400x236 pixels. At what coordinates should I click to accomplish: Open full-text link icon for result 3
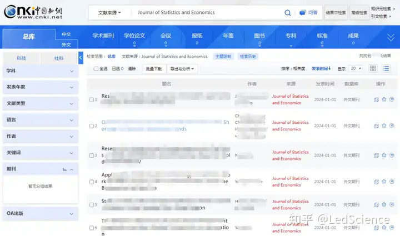376,155
